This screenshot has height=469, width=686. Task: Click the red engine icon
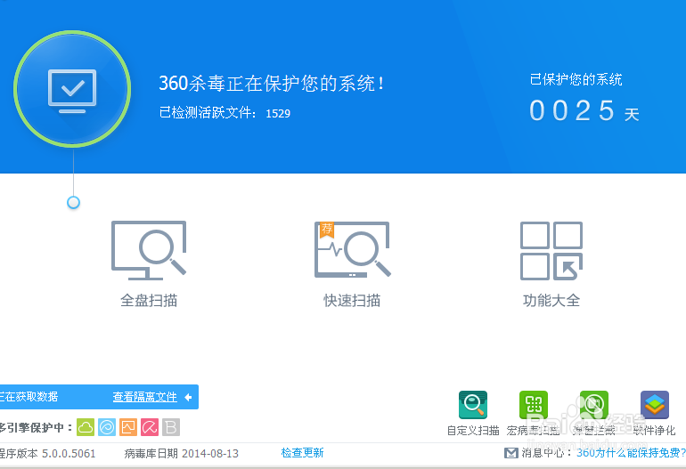click(x=150, y=427)
